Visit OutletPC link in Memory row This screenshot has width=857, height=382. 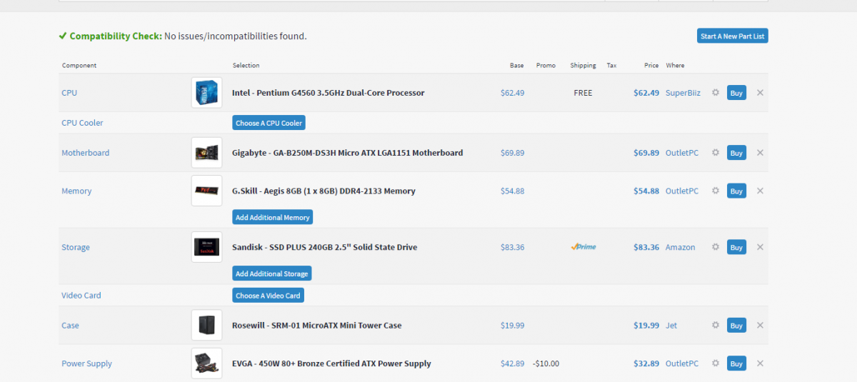(682, 191)
